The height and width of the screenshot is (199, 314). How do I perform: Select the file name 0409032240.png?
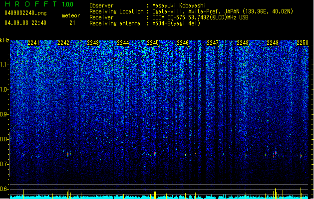click(x=25, y=13)
